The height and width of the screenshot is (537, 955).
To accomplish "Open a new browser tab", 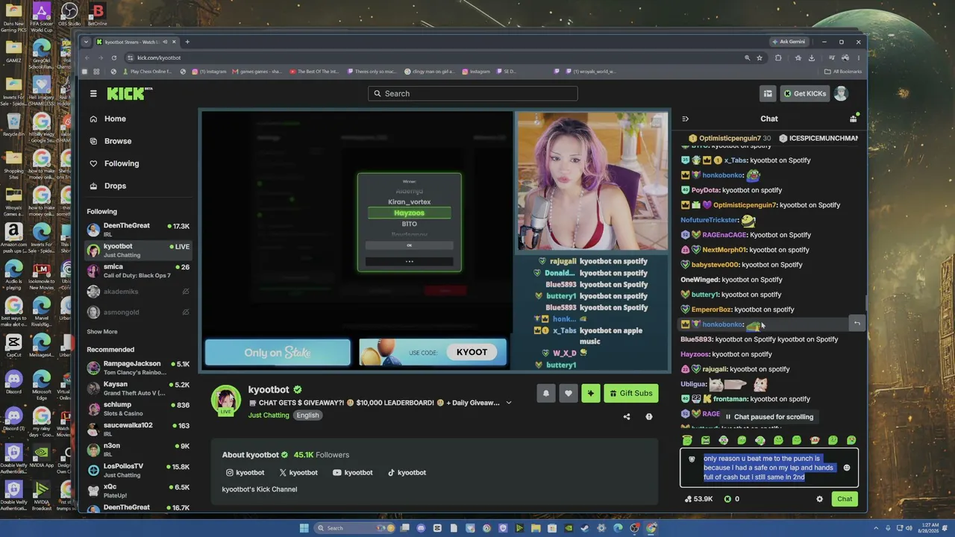I will [x=187, y=42].
